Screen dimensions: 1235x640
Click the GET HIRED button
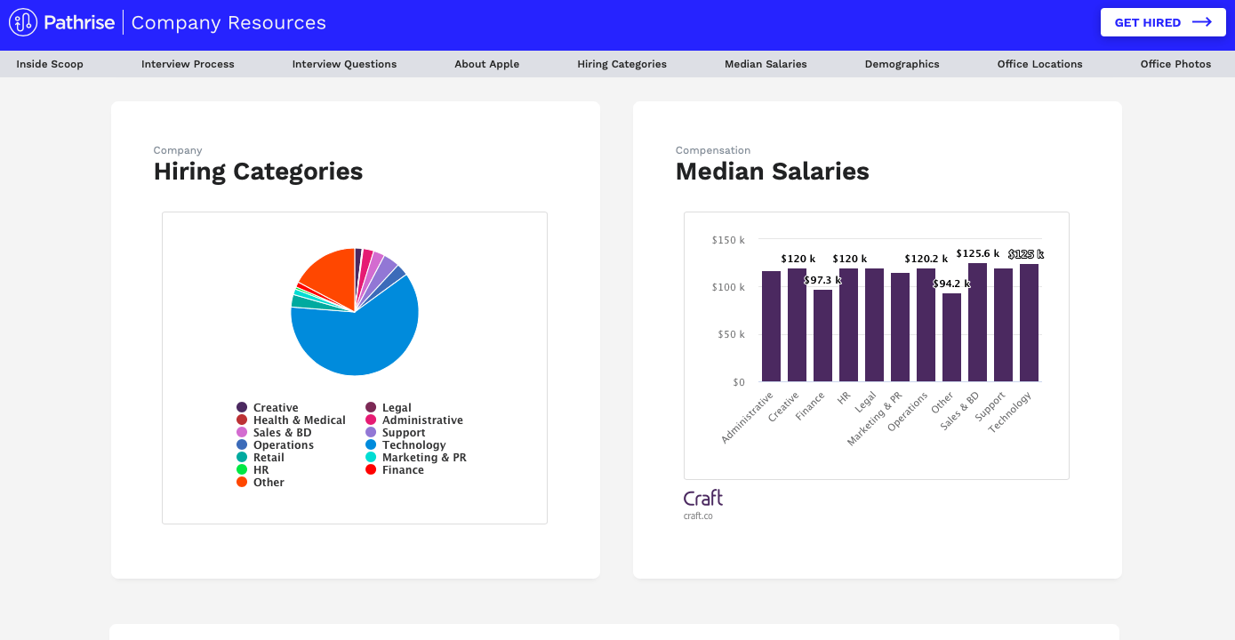1162,22
